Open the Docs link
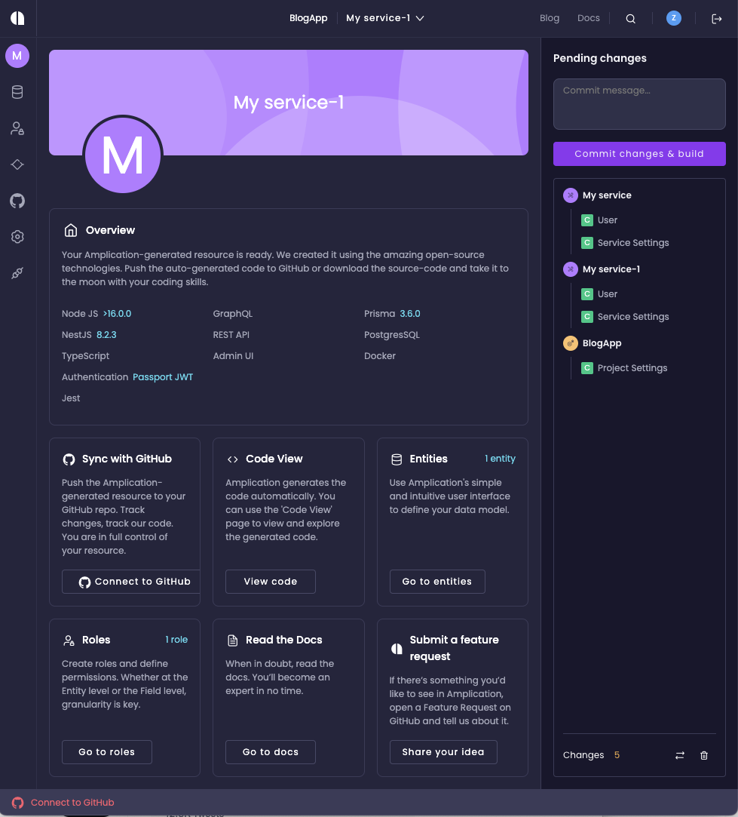The height and width of the screenshot is (817, 738). (589, 18)
